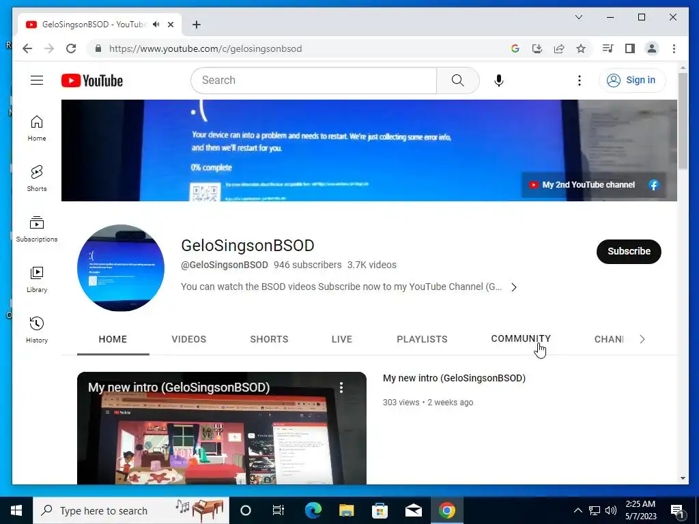The image size is (699, 524).
Task: Open the YouTube hamburger guide menu
Action: coord(37,81)
